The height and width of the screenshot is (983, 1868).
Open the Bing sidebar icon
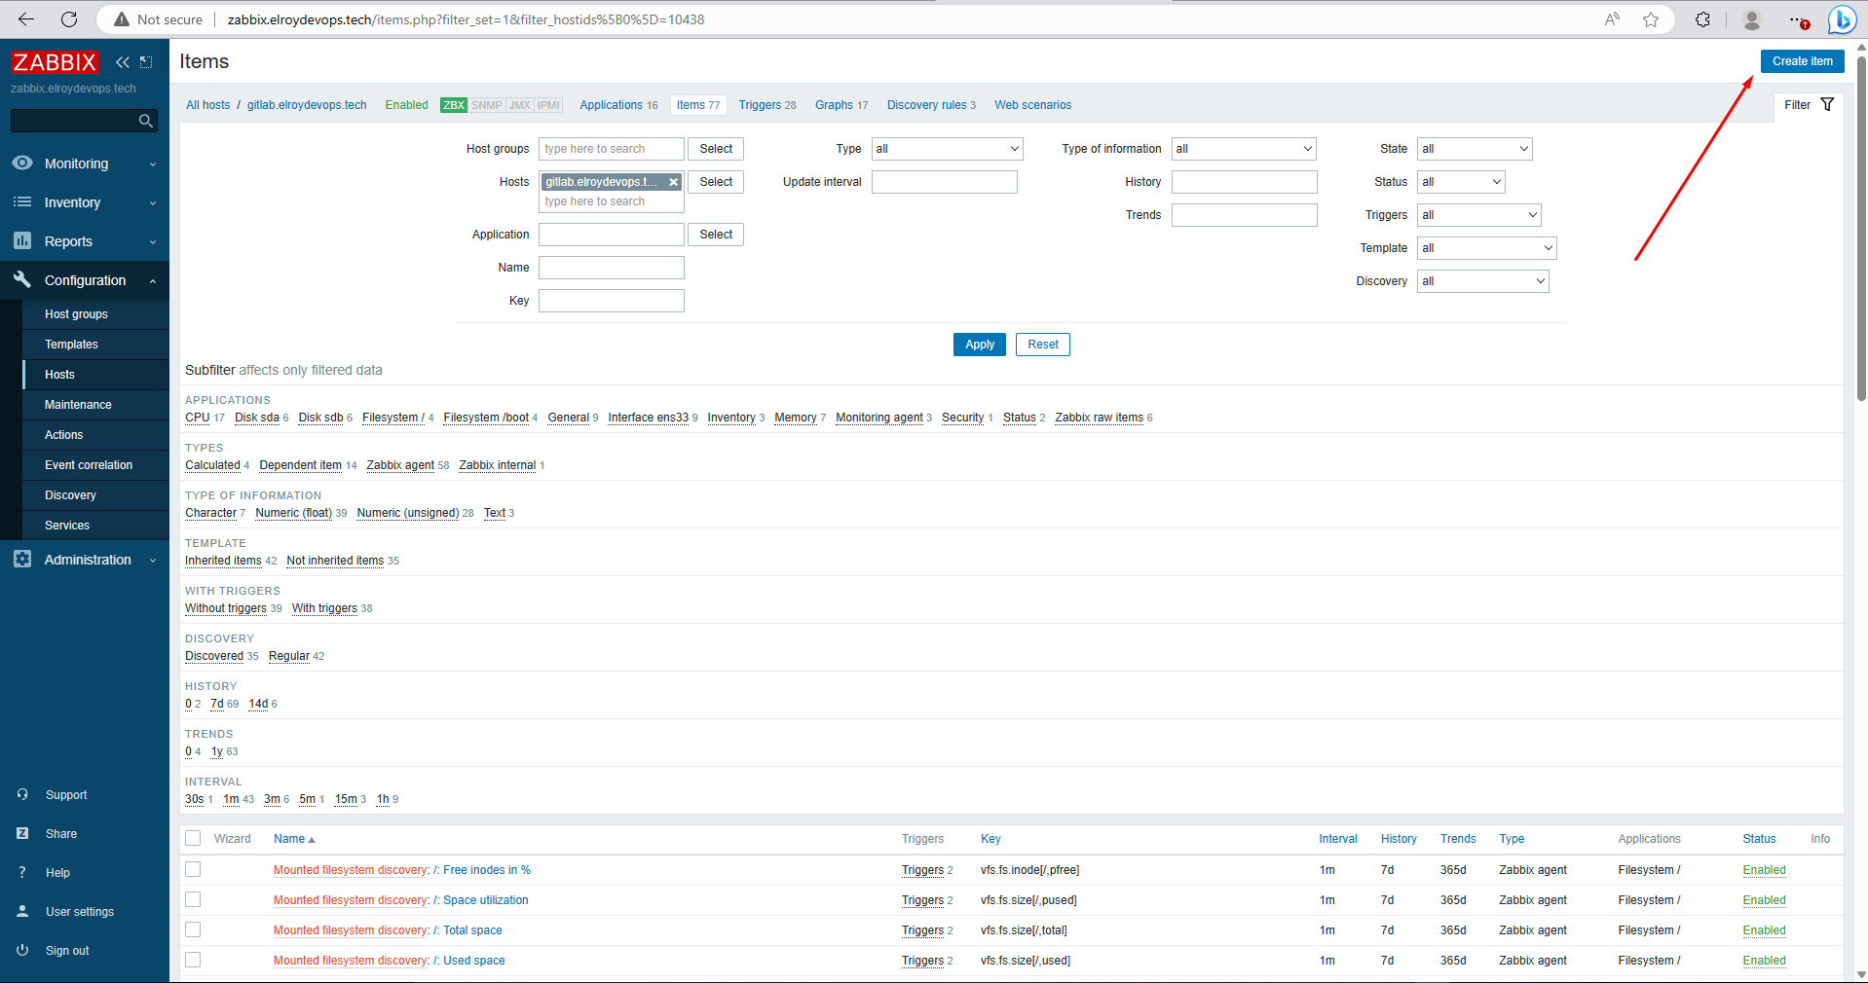pos(1842,19)
